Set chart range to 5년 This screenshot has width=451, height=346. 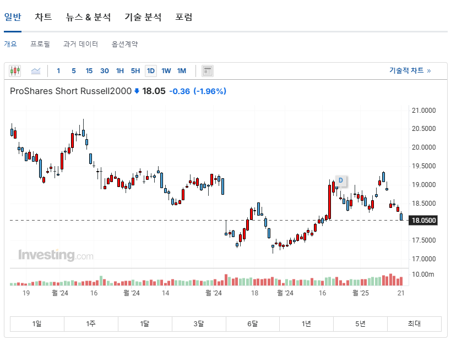(x=360, y=324)
